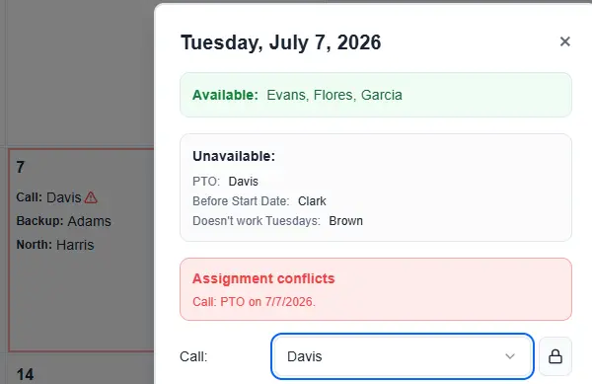Select the July 7 calendar cell
This screenshot has width=592, height=384.
pos(81,250)
